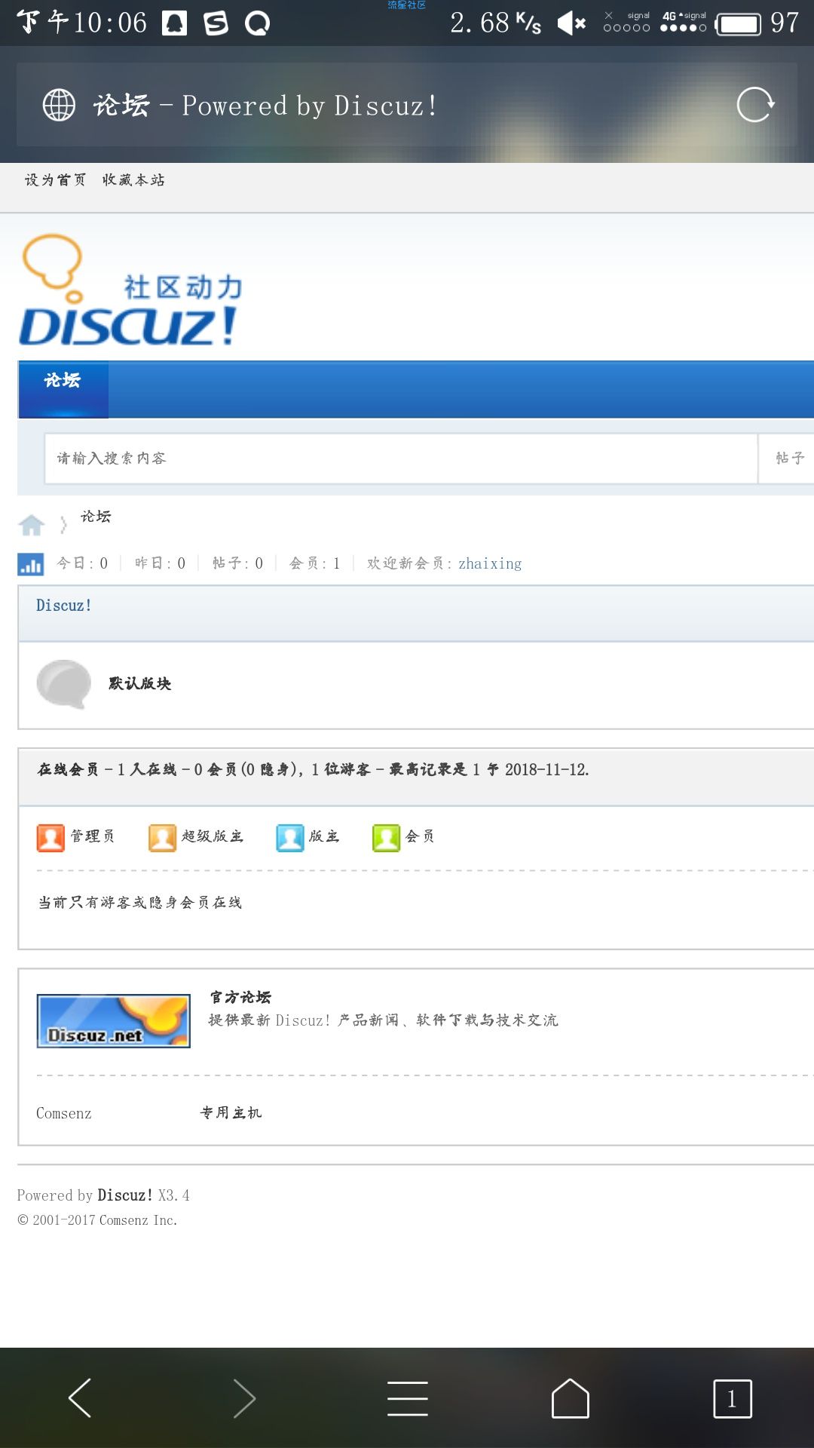The image size is (814, 1448).
Task: Click the breadcrumb home icon
Action: (32, 524)
